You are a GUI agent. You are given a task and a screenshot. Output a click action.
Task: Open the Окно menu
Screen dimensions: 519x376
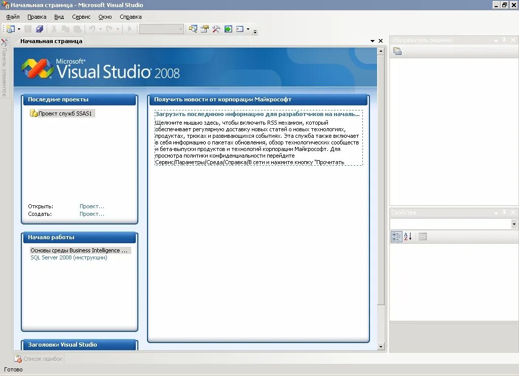pos(105,17)
